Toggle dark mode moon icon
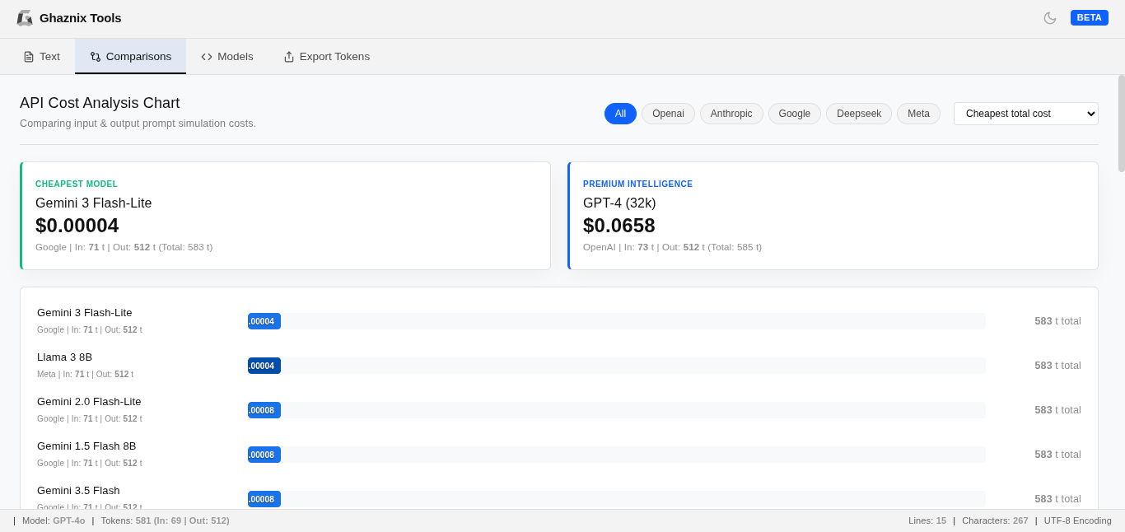This screenshot has height=532, width=1125. pos(1050,18)
